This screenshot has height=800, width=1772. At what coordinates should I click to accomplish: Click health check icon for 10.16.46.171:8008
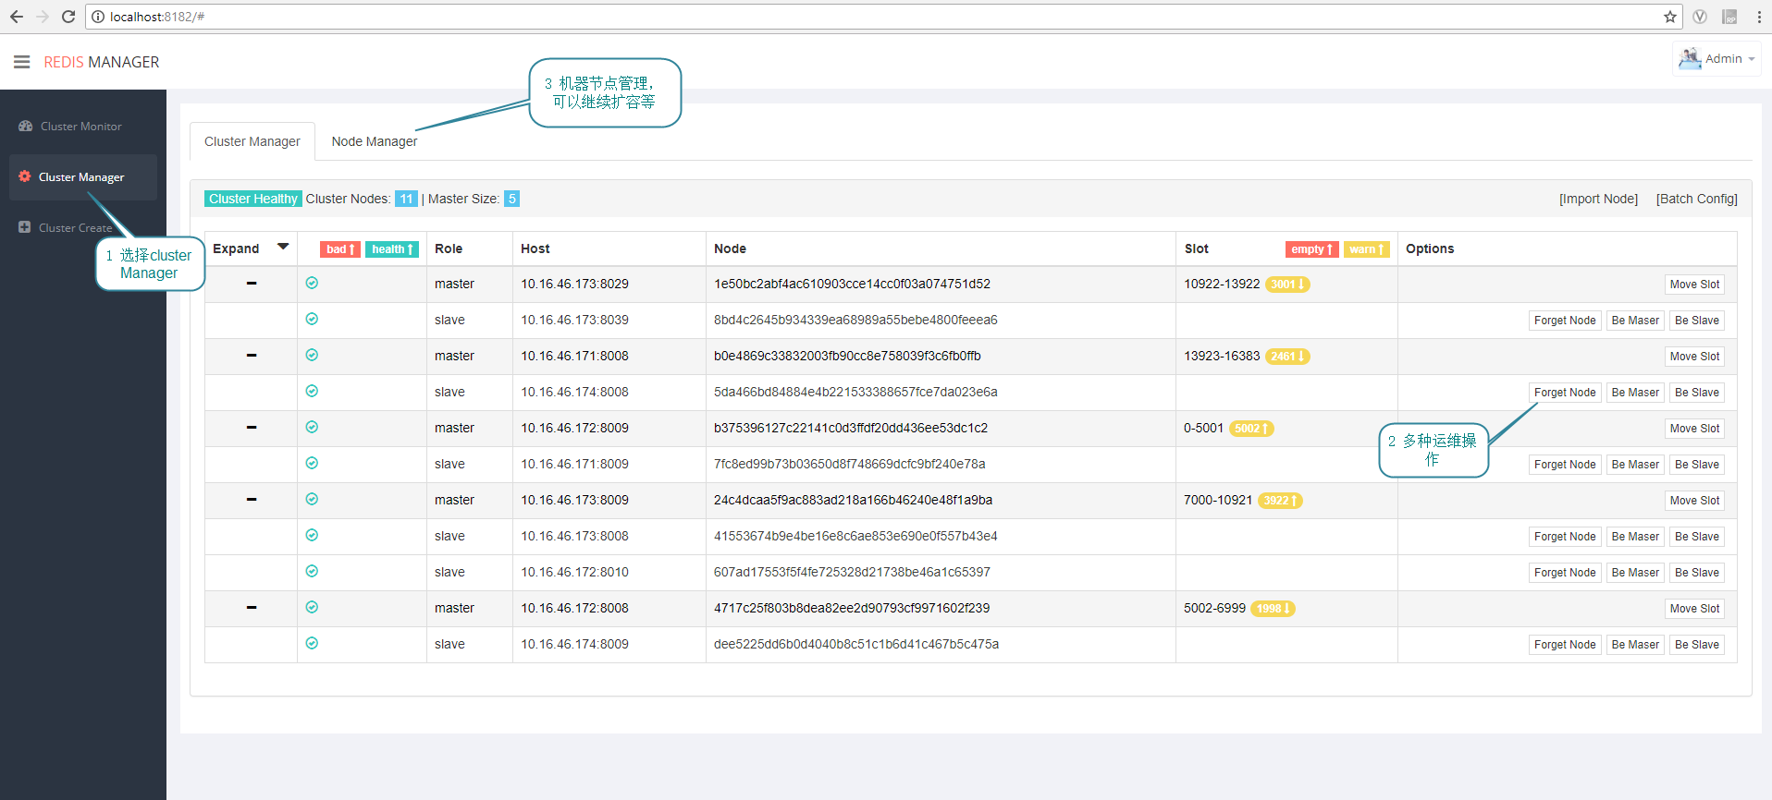(312, 355)
